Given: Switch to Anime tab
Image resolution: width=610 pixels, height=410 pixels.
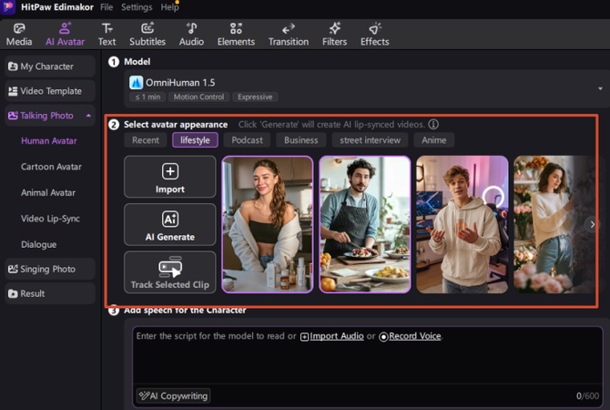Looking at the screenshot, I should click(433, 140).
